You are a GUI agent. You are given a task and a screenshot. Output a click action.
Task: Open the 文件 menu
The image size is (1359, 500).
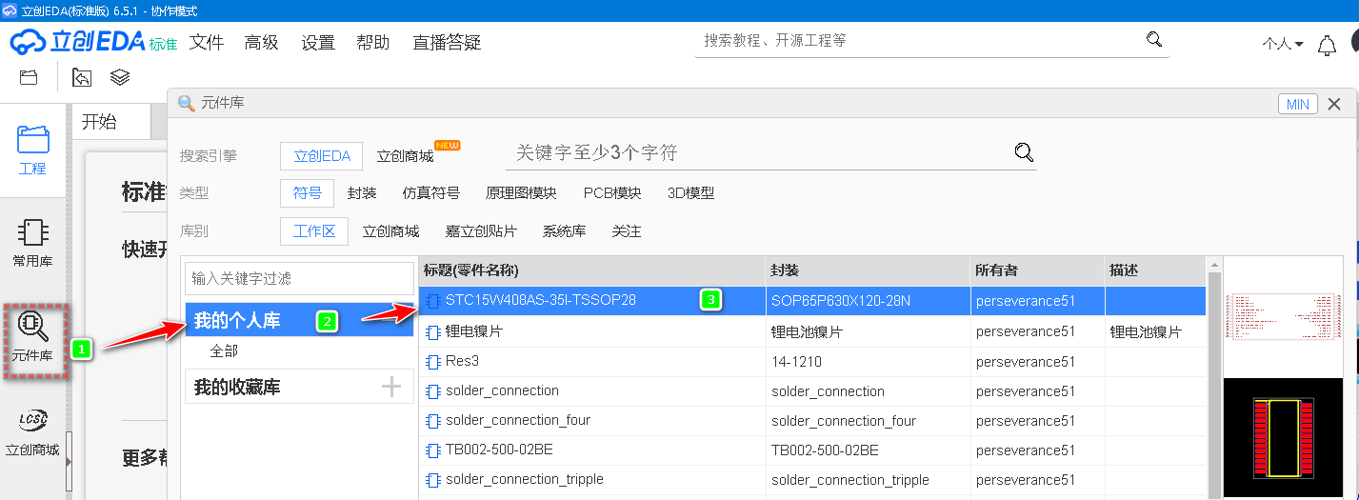pyautogui.click(x=207, y=43)
